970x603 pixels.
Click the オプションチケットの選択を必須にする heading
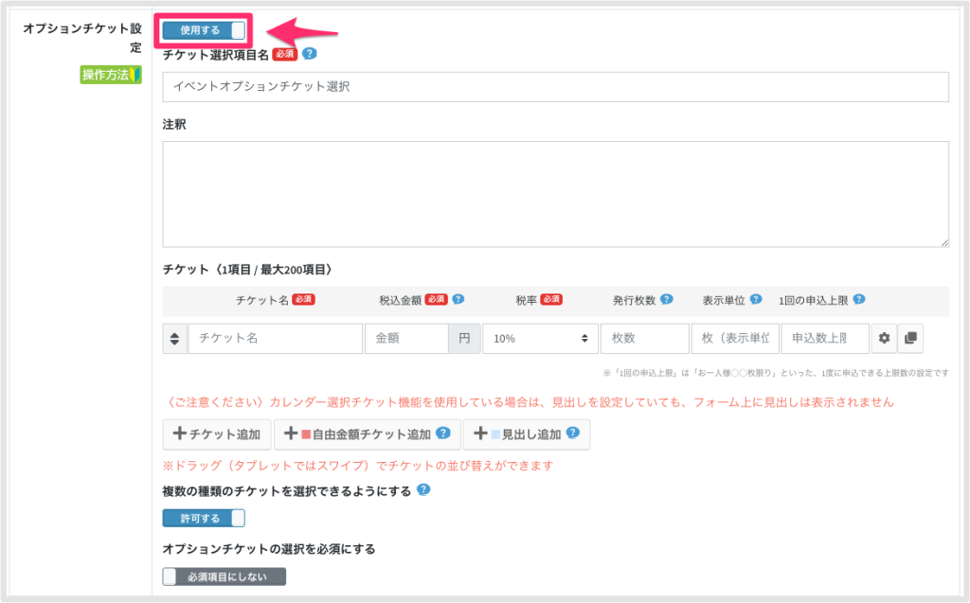269,549
